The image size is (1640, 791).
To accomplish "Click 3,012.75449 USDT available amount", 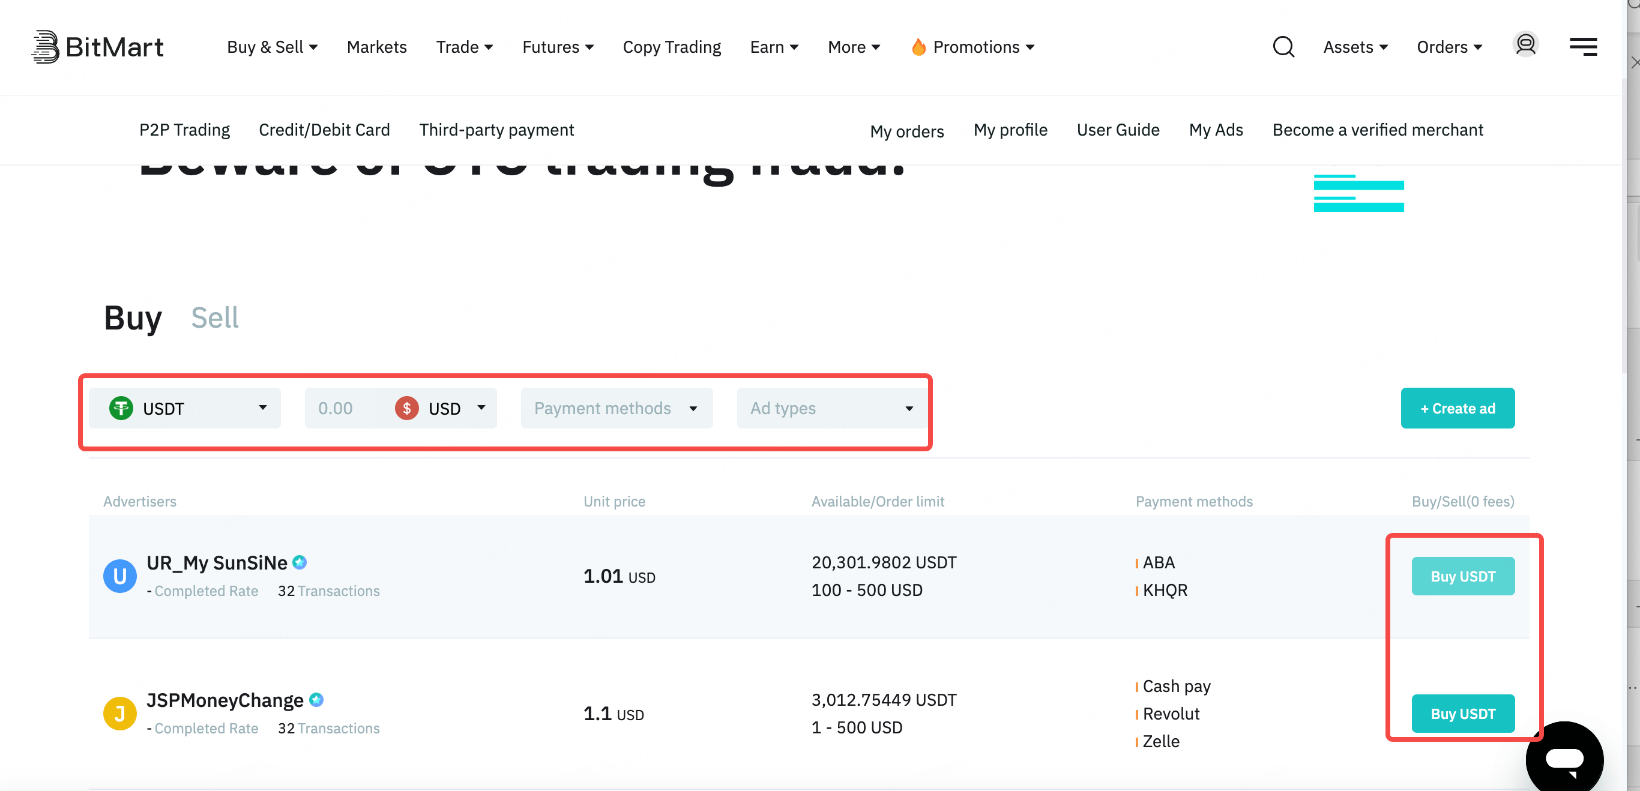I will 884,699.
